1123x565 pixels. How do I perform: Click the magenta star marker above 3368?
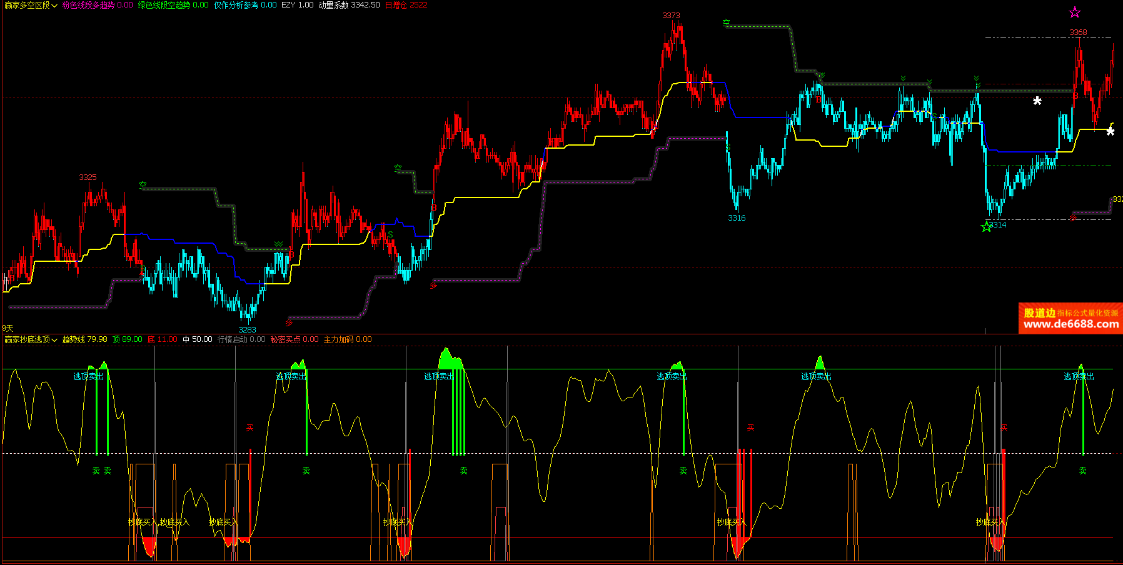1074,12
